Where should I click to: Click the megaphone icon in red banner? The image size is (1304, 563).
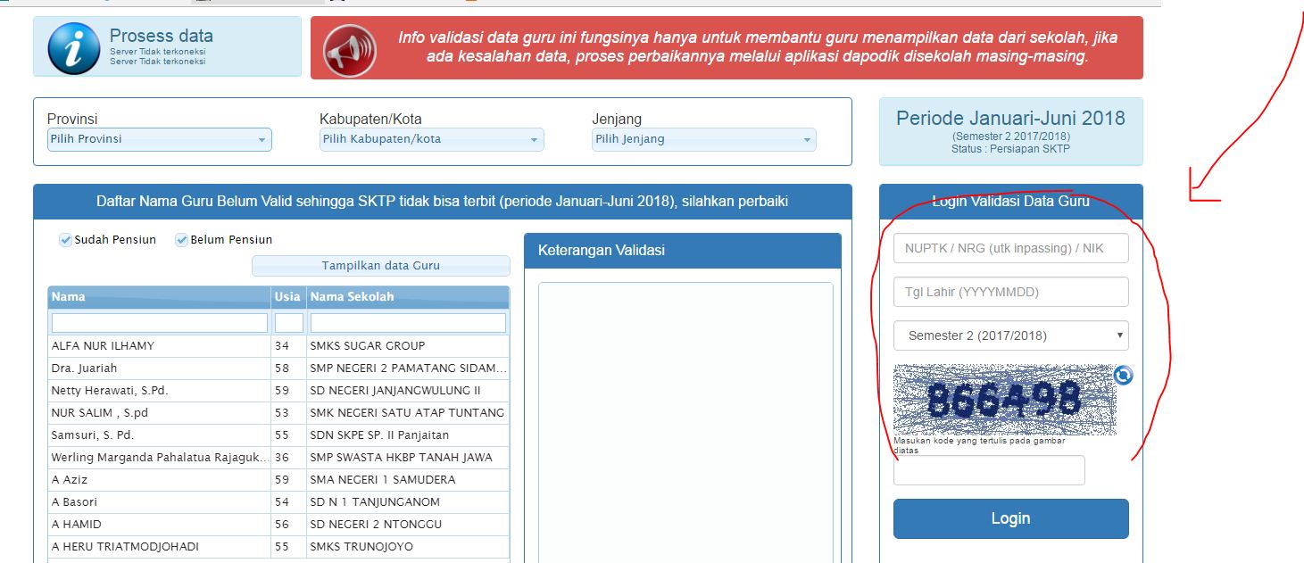349,49
